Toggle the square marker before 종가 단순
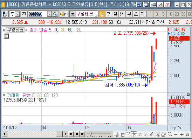This screenshot has width=192, height=139. click(26, 30)
